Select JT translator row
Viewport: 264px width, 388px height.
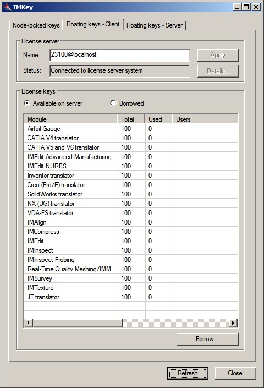pyautogui.click(x=131, y=297)
